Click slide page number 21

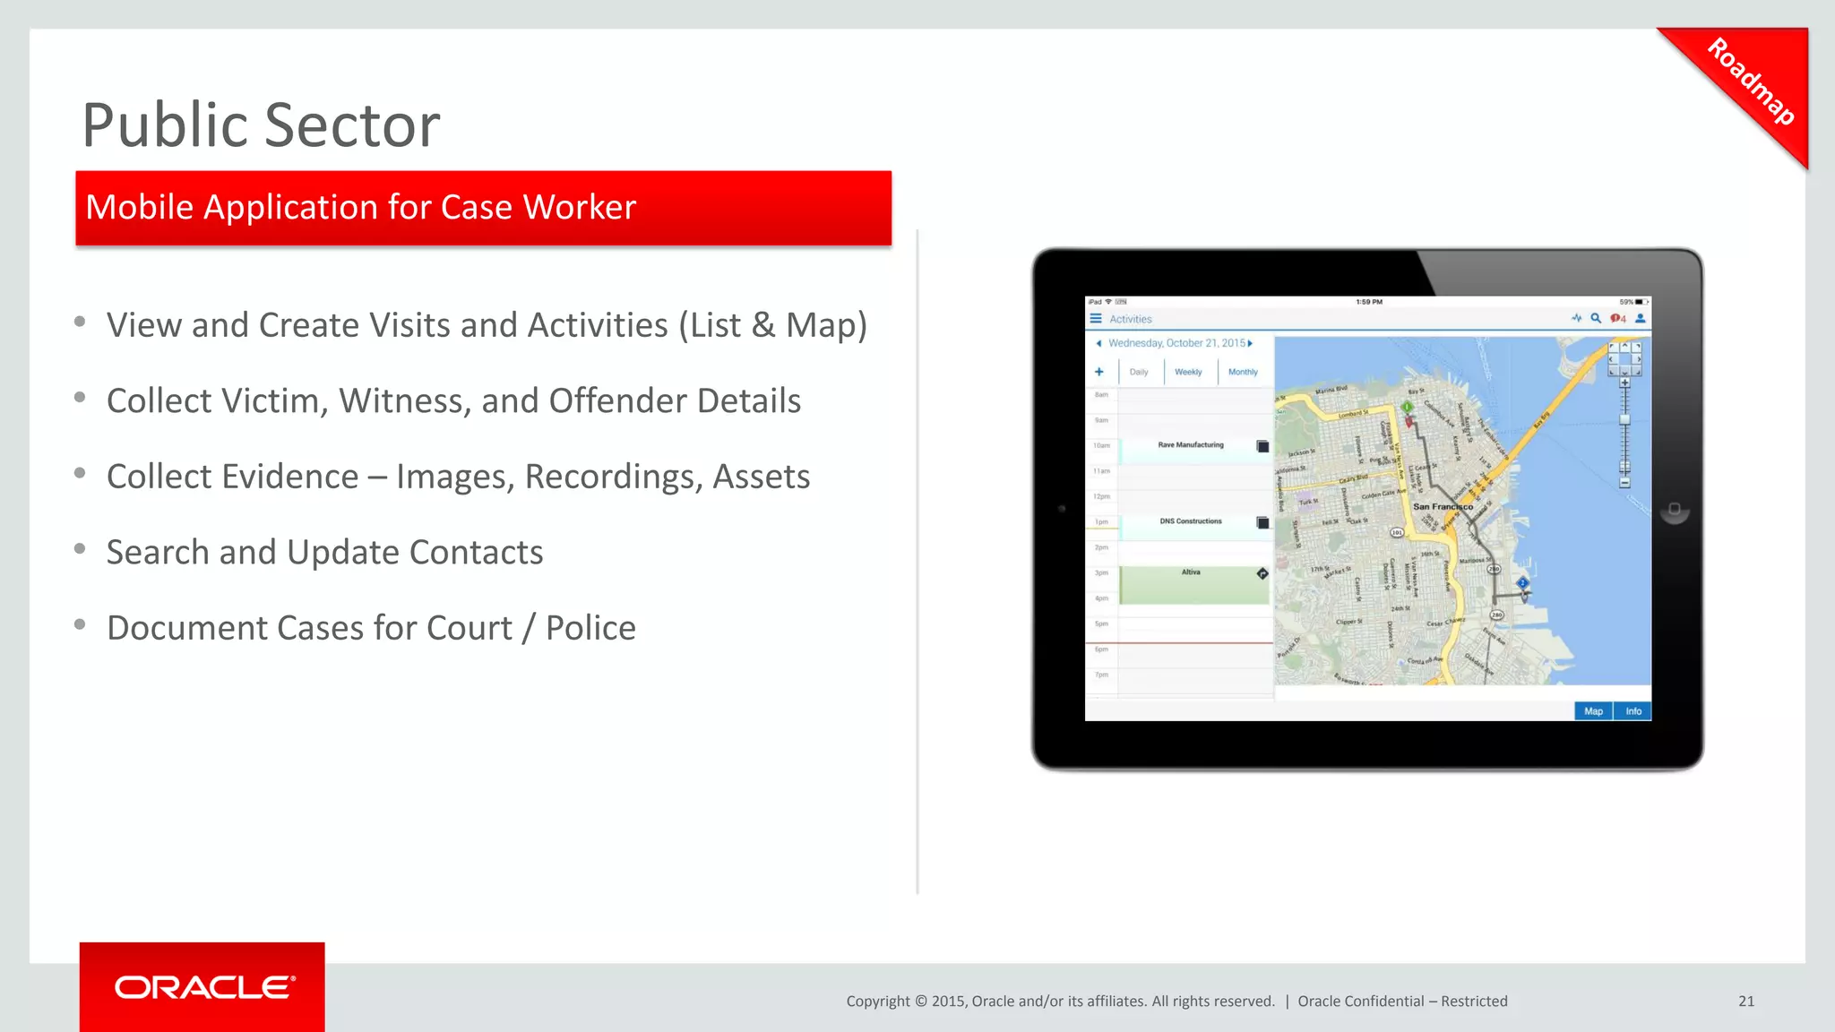click(1746, 1002)
